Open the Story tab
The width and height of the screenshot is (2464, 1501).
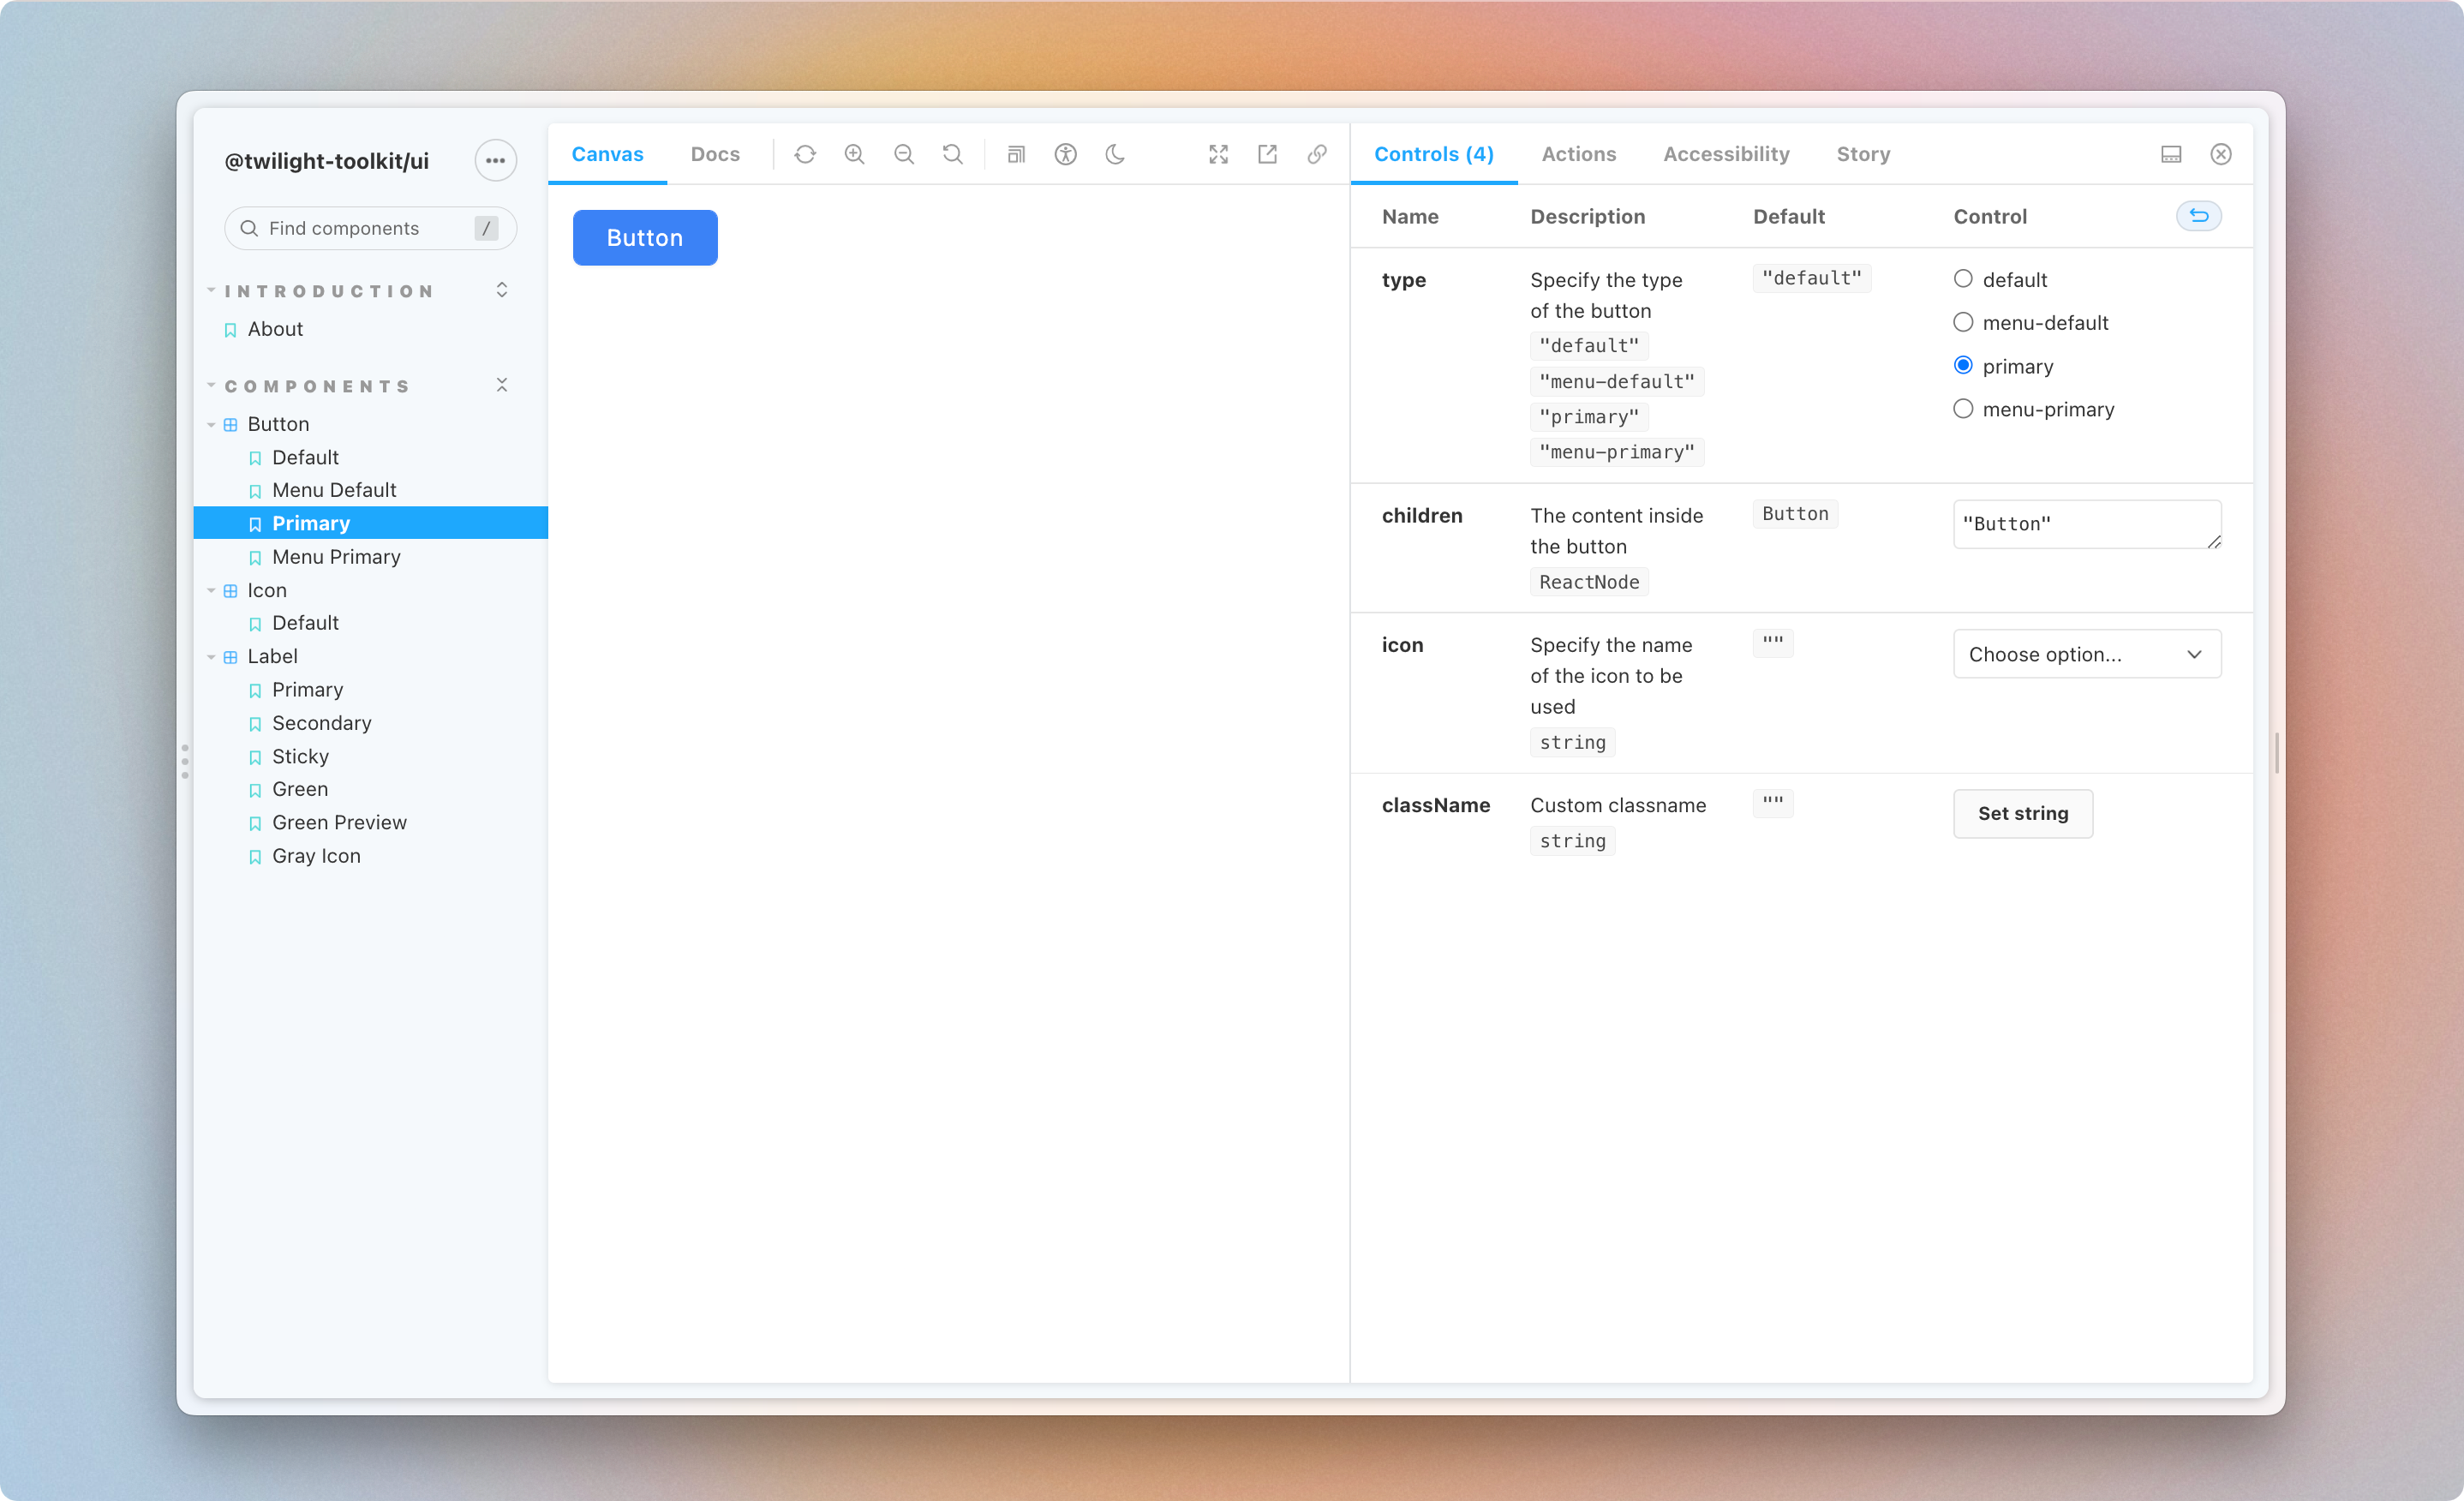pos(1863,154)
